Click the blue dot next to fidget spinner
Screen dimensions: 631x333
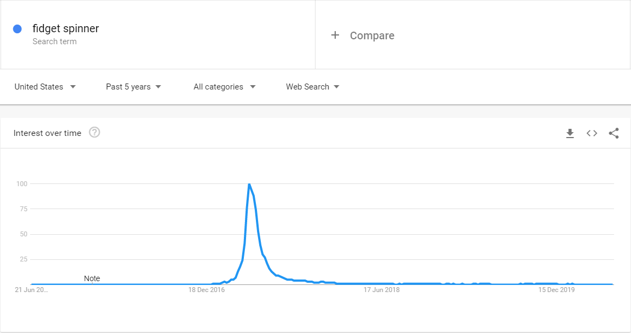17,29
